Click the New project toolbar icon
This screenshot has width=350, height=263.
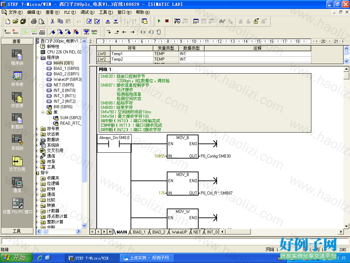[x=8, y=21]
